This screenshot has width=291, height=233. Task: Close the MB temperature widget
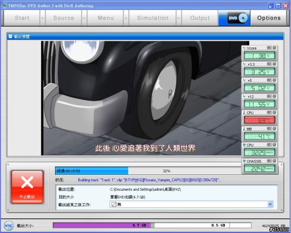[274, 128]
